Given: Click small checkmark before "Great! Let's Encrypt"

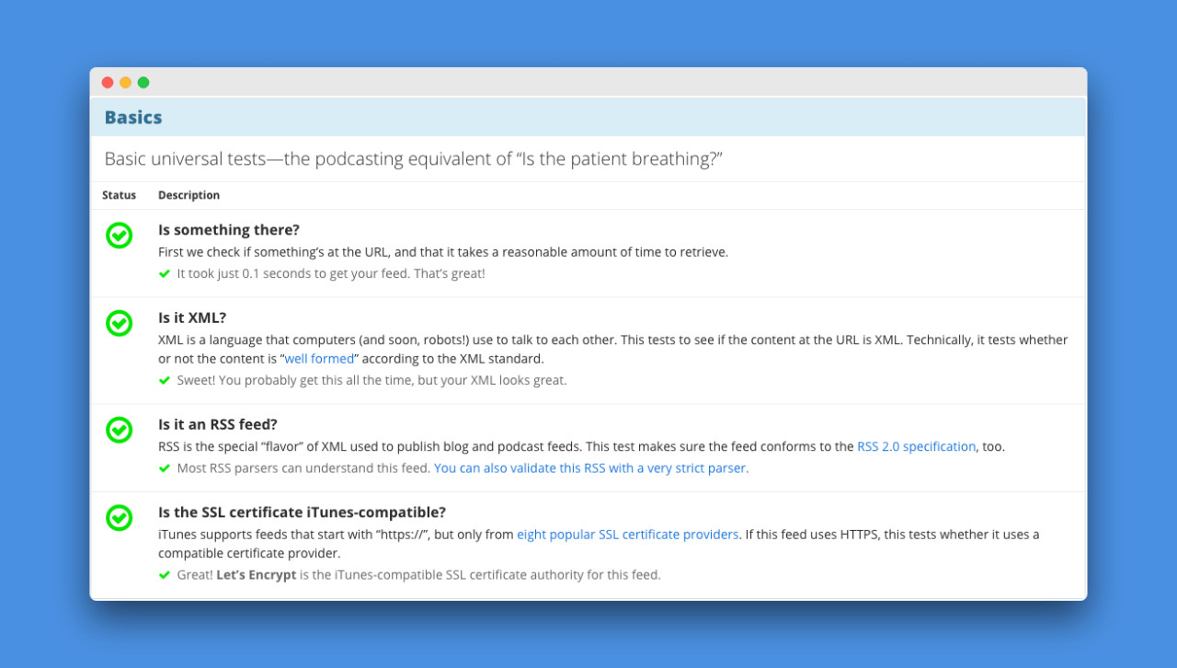Looking at the screenshot, I should (165, 575).
